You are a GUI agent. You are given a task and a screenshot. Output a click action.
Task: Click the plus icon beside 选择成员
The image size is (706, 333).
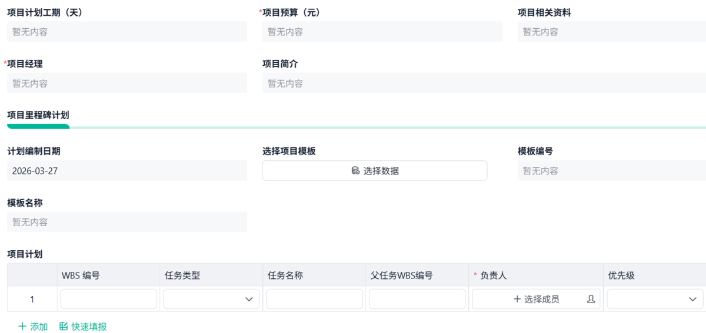click(x=517, y=299)
